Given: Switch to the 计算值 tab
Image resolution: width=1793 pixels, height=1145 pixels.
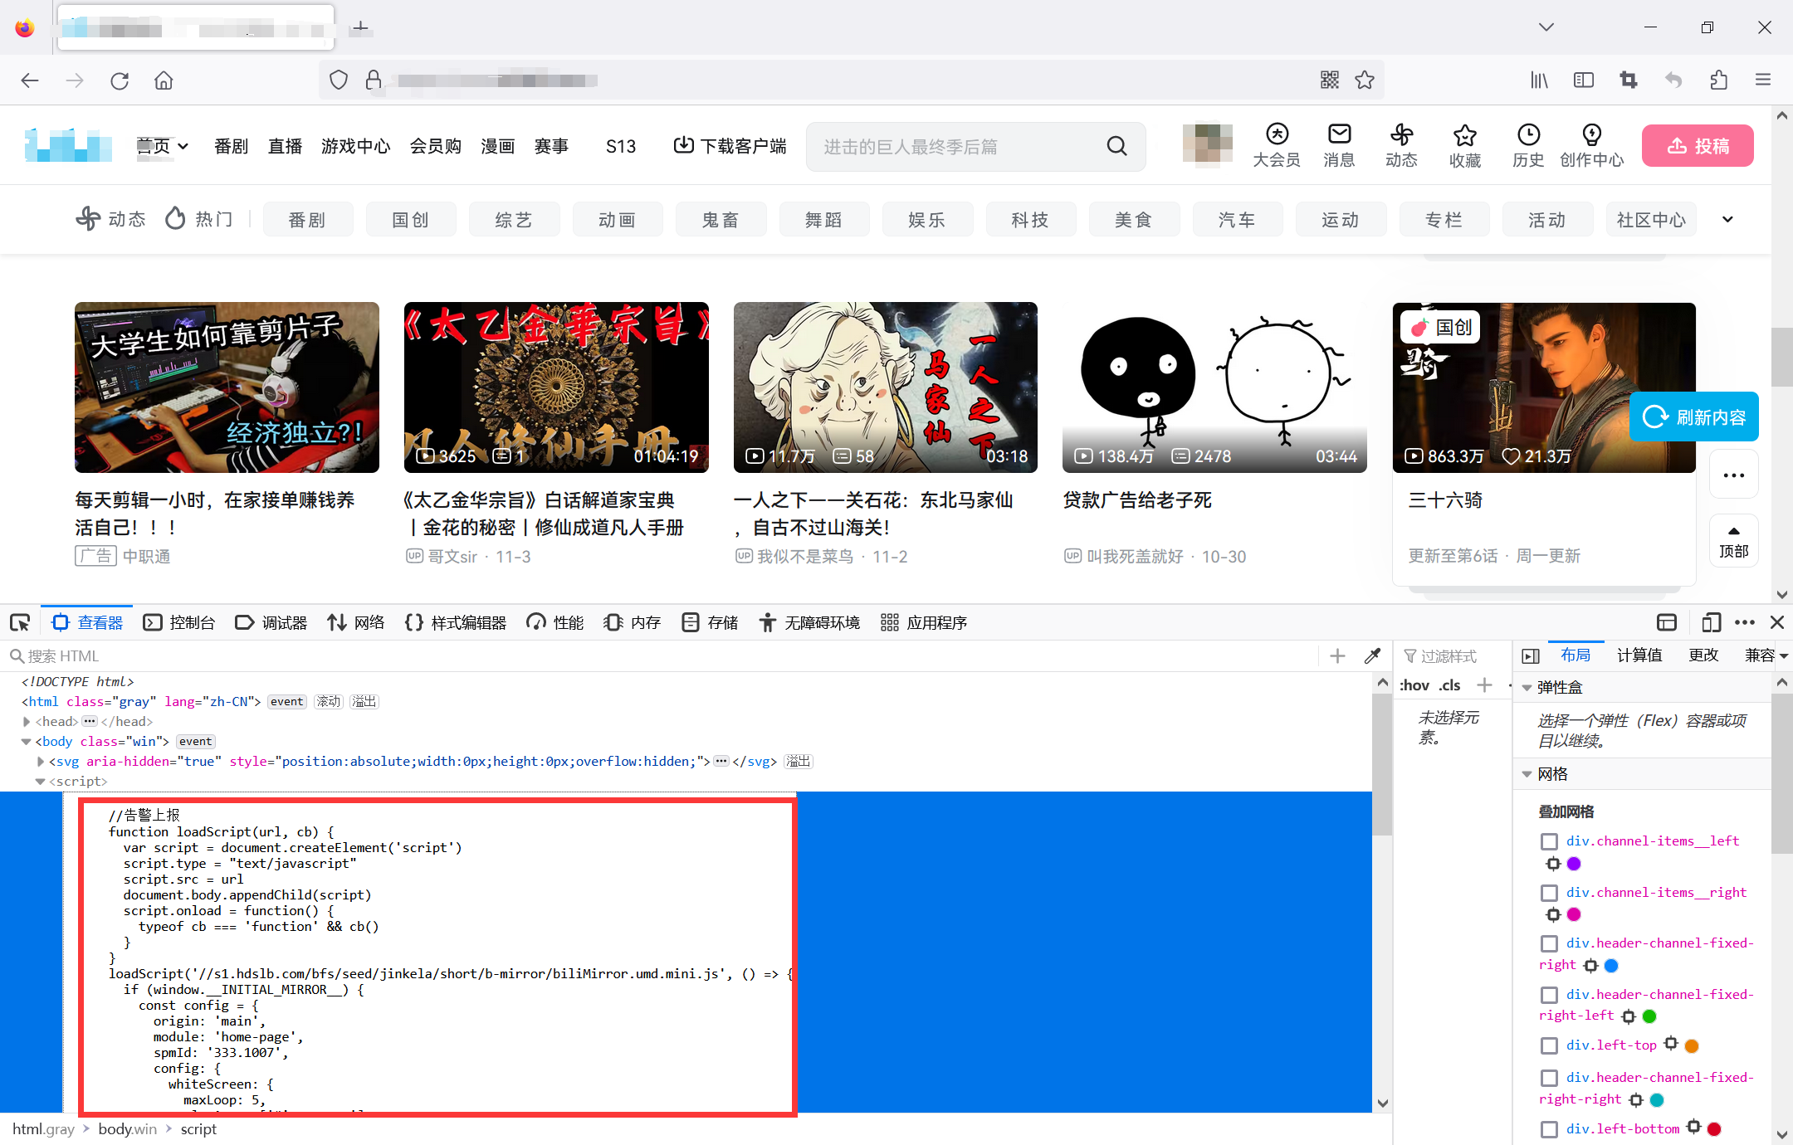Looking at the screenshot, I should 1639,655.
